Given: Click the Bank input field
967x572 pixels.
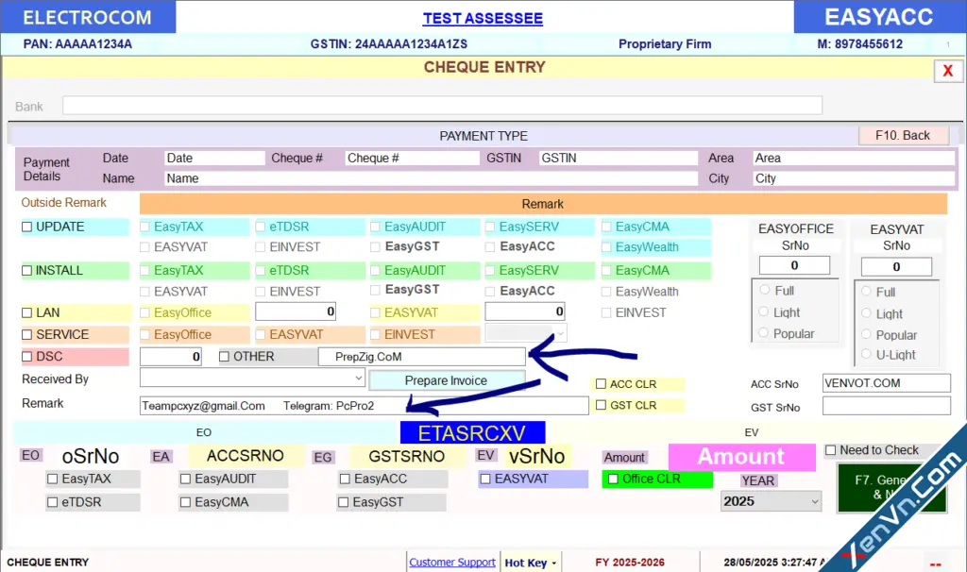Looking at the screenshot, I should [442, 106].
